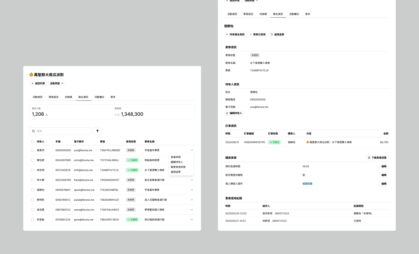The height and width of the screenshot is (254, 419).
Task: Open the filter icon beside the search box
Action: pos(97,131)
